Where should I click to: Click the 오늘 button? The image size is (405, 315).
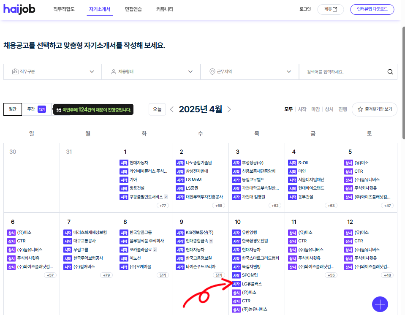[x=157, y=109]
